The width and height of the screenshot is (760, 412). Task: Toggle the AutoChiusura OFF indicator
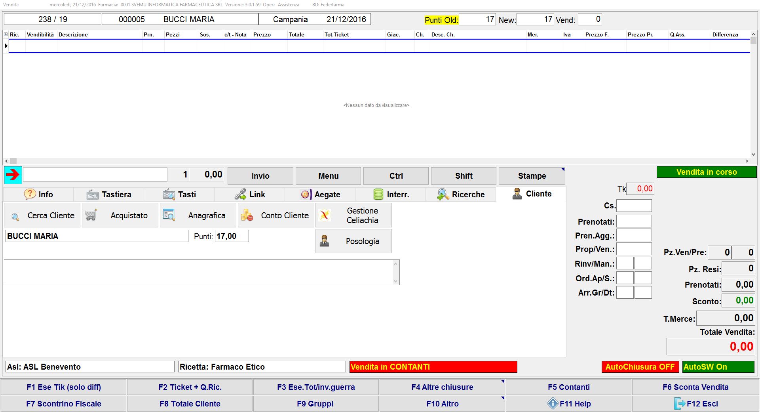pyautogui.click(x=640, y=367)
